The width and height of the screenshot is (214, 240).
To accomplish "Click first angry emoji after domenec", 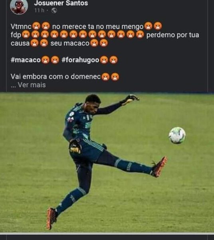I will pos(105,77).
